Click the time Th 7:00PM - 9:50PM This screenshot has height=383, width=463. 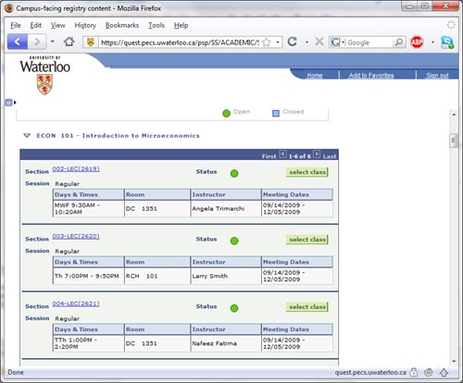(87, 276)
